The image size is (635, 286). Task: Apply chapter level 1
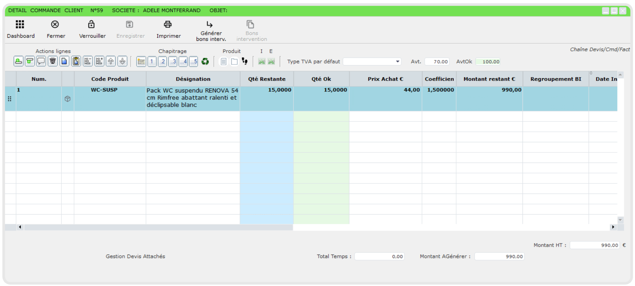pyautogui.click(x=152, y=62)
